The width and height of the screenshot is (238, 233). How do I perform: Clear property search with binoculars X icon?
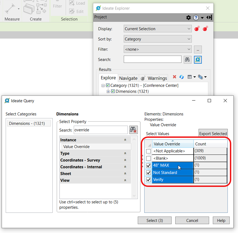pyautogui.click(x=133, y=130)
